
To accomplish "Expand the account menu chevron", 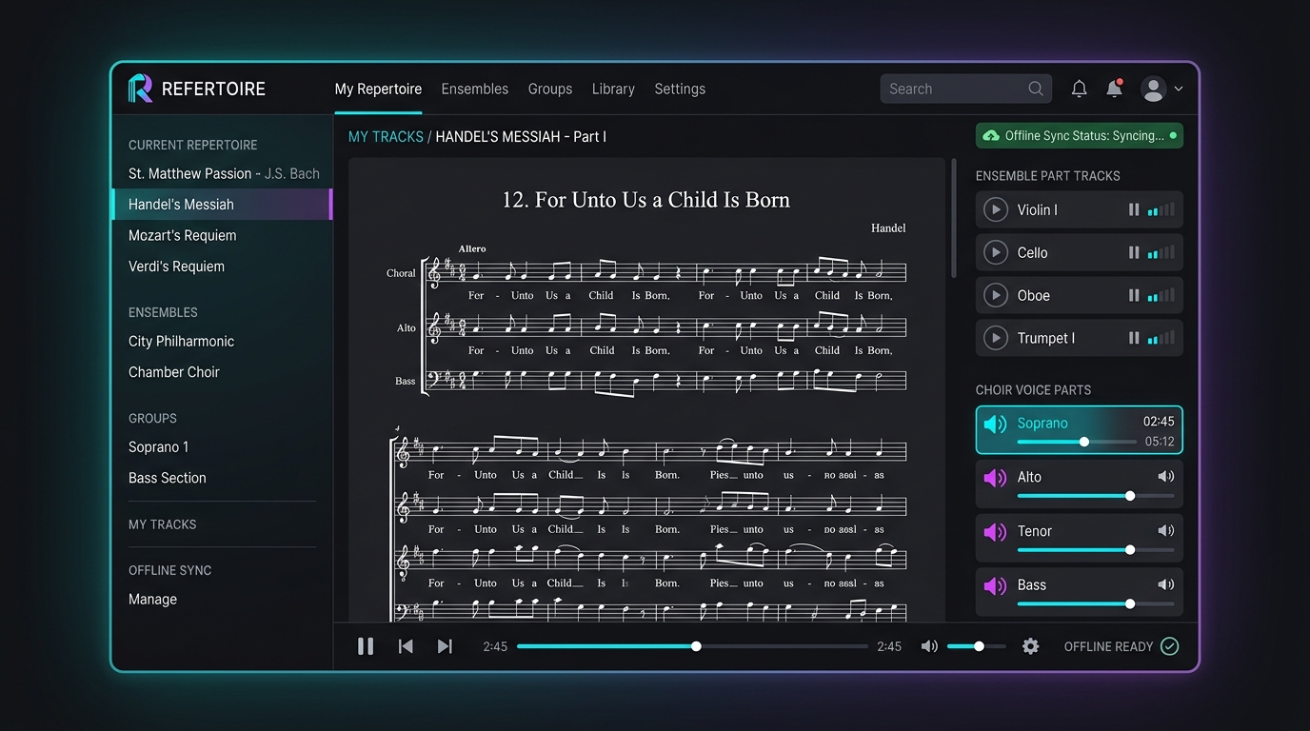I will (1179, 89).
